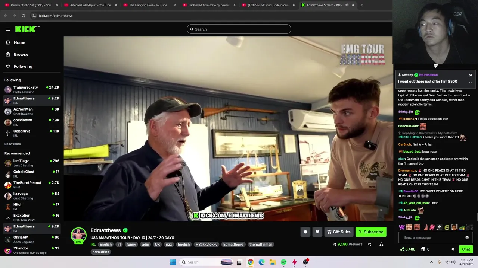
Task: Go to the Kick logo homepage
Action: point(27,29)
